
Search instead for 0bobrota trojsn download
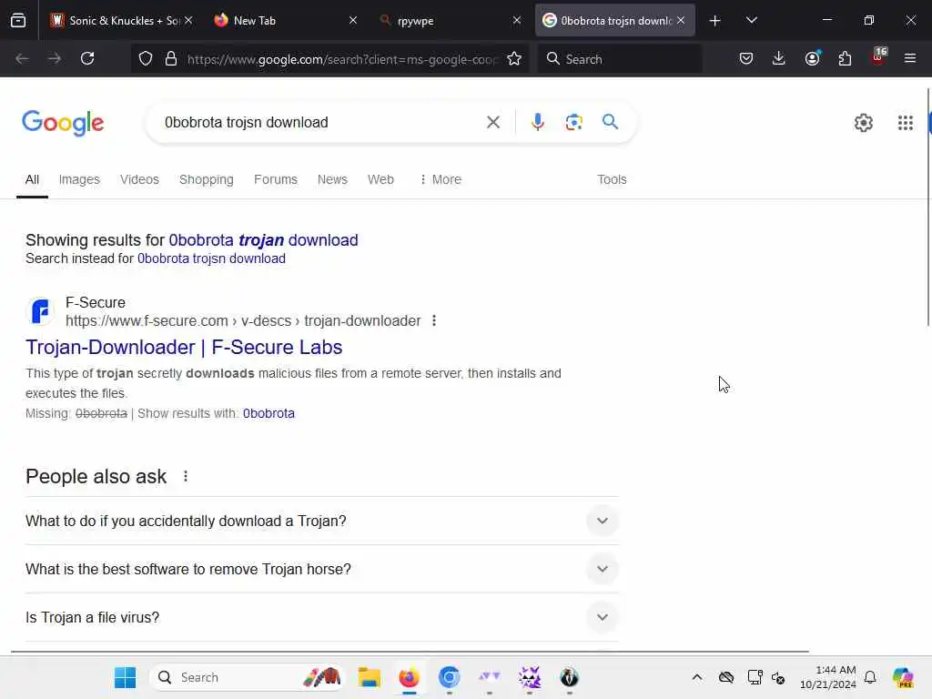[211, 258]
